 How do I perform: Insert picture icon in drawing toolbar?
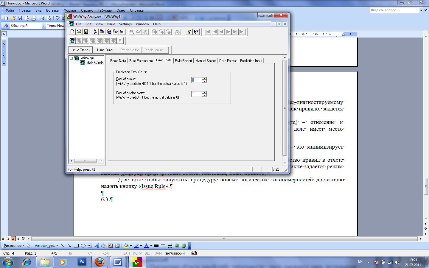point(117,246)
